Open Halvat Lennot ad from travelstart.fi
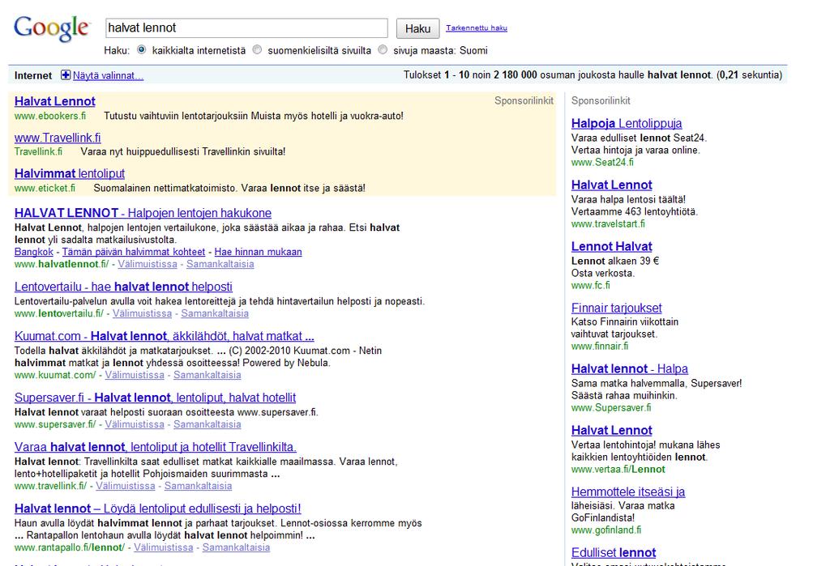The image size is (830, 566). (x=612, y=185)
